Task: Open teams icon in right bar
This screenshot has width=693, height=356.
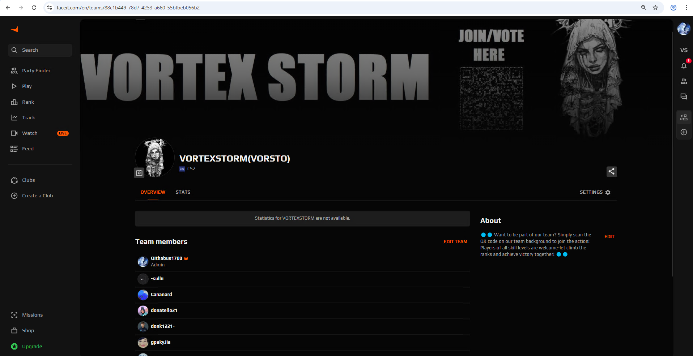Action: coord(684,117)
